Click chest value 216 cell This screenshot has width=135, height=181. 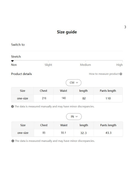click(x=44, y=98)
